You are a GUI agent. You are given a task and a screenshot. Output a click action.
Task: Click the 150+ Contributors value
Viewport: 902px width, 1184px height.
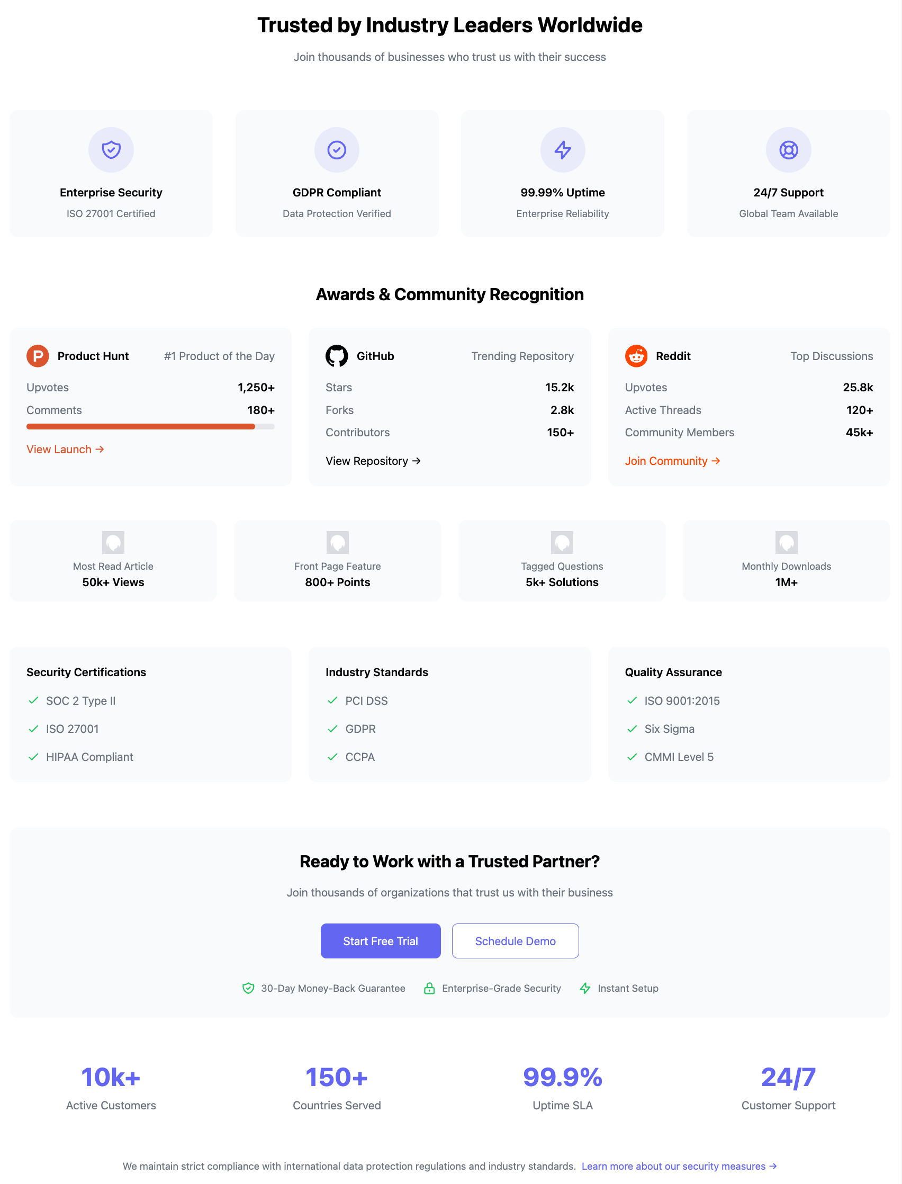561,432
